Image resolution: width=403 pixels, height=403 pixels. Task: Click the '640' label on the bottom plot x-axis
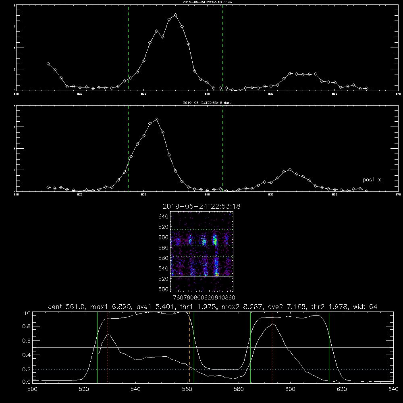(x=393, y=389)
